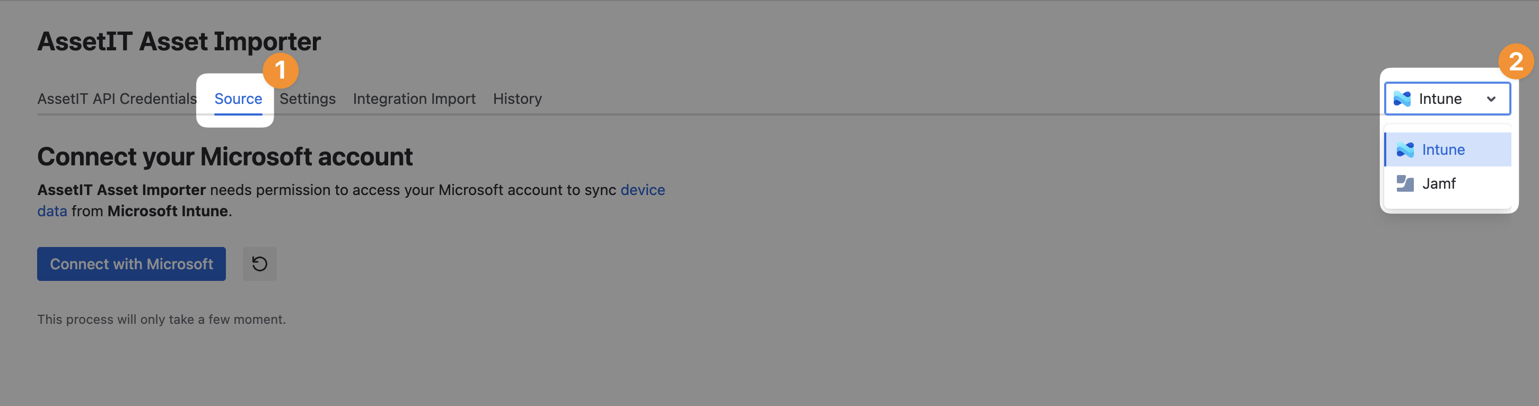Screen dimensions: 1539x406
Task: Click the Intune logo in the dropdown list
Action: (1405, 150)
